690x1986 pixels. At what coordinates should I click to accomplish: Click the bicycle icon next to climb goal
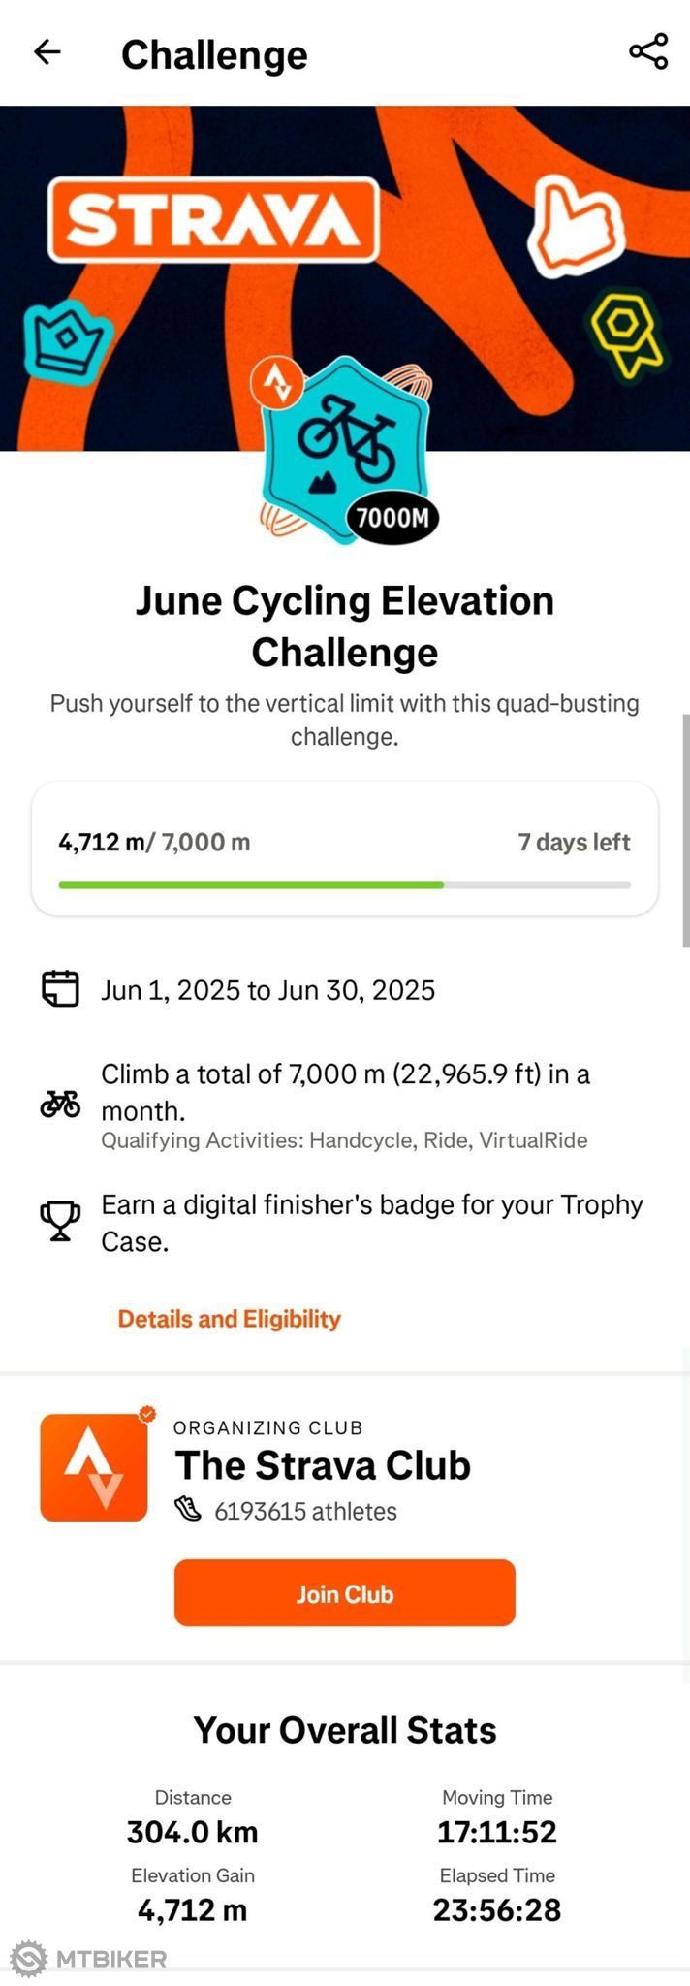coord(60,1104)
